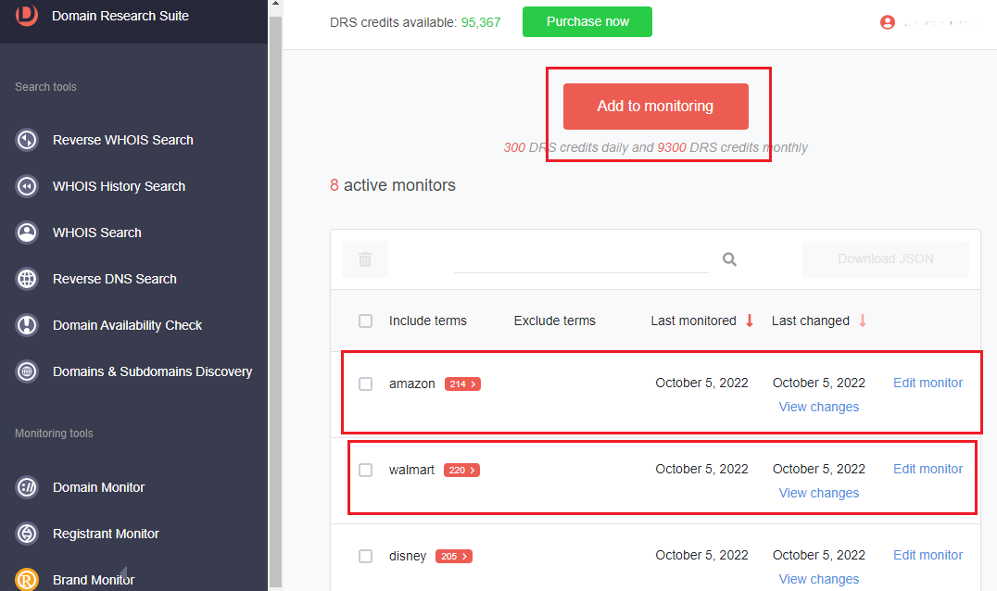
Task: Click the disney term text
Action: tap(408, 556)
